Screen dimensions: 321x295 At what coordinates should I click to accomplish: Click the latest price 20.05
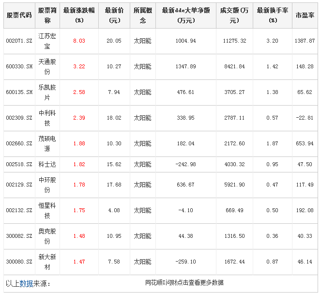click(x=114, y=41)
